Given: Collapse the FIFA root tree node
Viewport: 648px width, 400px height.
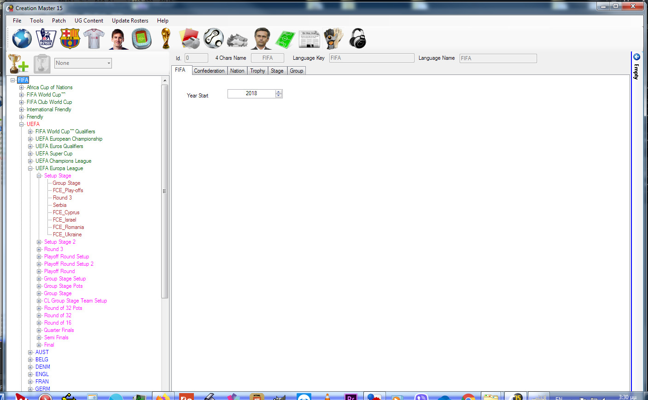Looking at the screenshot, I should pos(13,80).
